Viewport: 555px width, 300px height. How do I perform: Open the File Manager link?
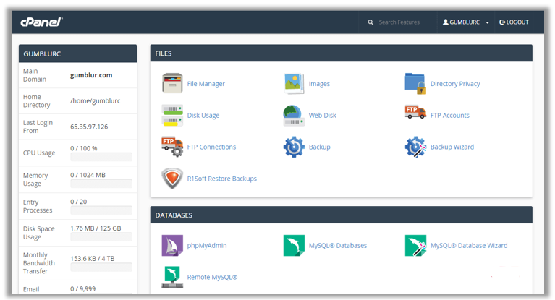pyautogui.click(x=206, y=84)
